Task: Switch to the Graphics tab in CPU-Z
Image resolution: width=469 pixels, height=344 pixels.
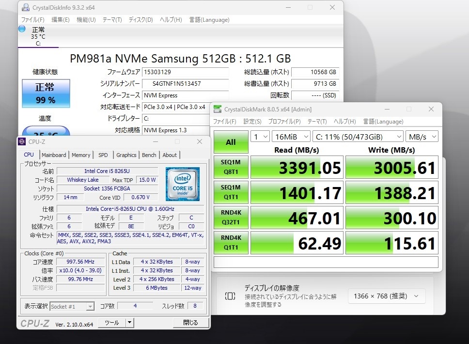Action: point(126,155)
